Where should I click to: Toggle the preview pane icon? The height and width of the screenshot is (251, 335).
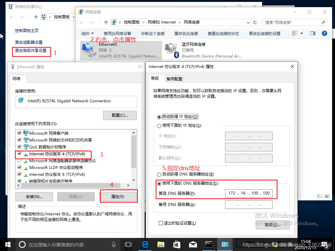point(312,33)
